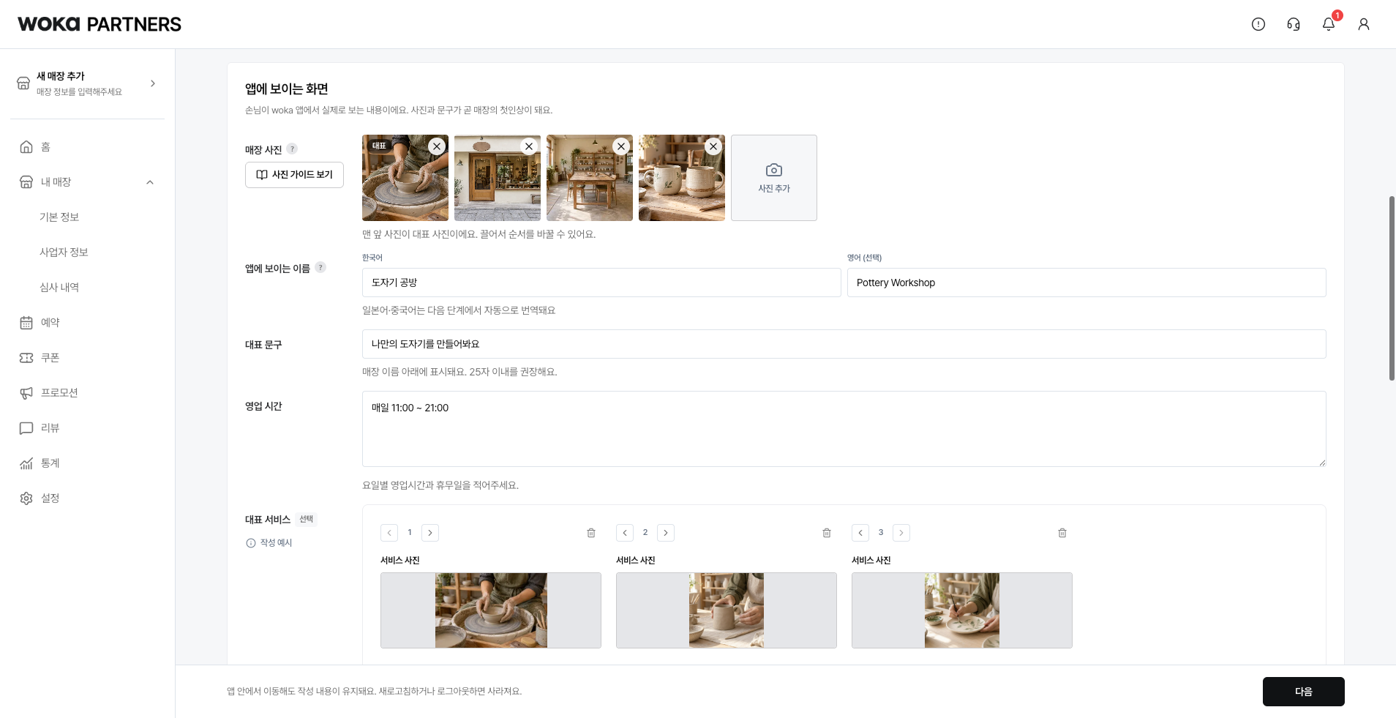Image resolution: width=1396 pixels, height=718 pixels.
Task: Open the notifications bell
Action: coord(1329,24)
